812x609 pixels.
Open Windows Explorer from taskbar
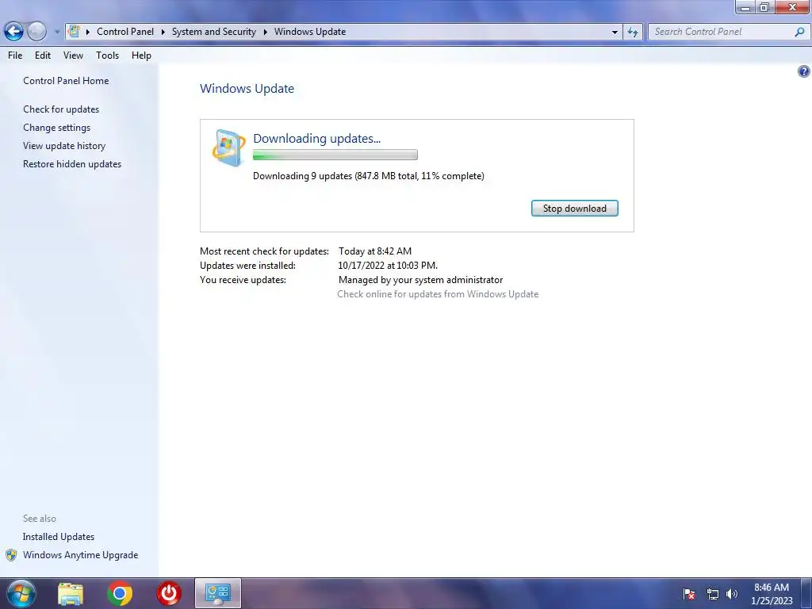pyautogui.click(x=71, y=593)
